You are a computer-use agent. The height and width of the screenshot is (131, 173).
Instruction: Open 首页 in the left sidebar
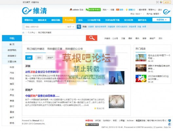pyautogui.click(x=12, y=44)
